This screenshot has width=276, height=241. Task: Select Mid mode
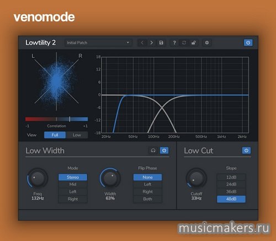pyautogui.click(x=73, y=184)
